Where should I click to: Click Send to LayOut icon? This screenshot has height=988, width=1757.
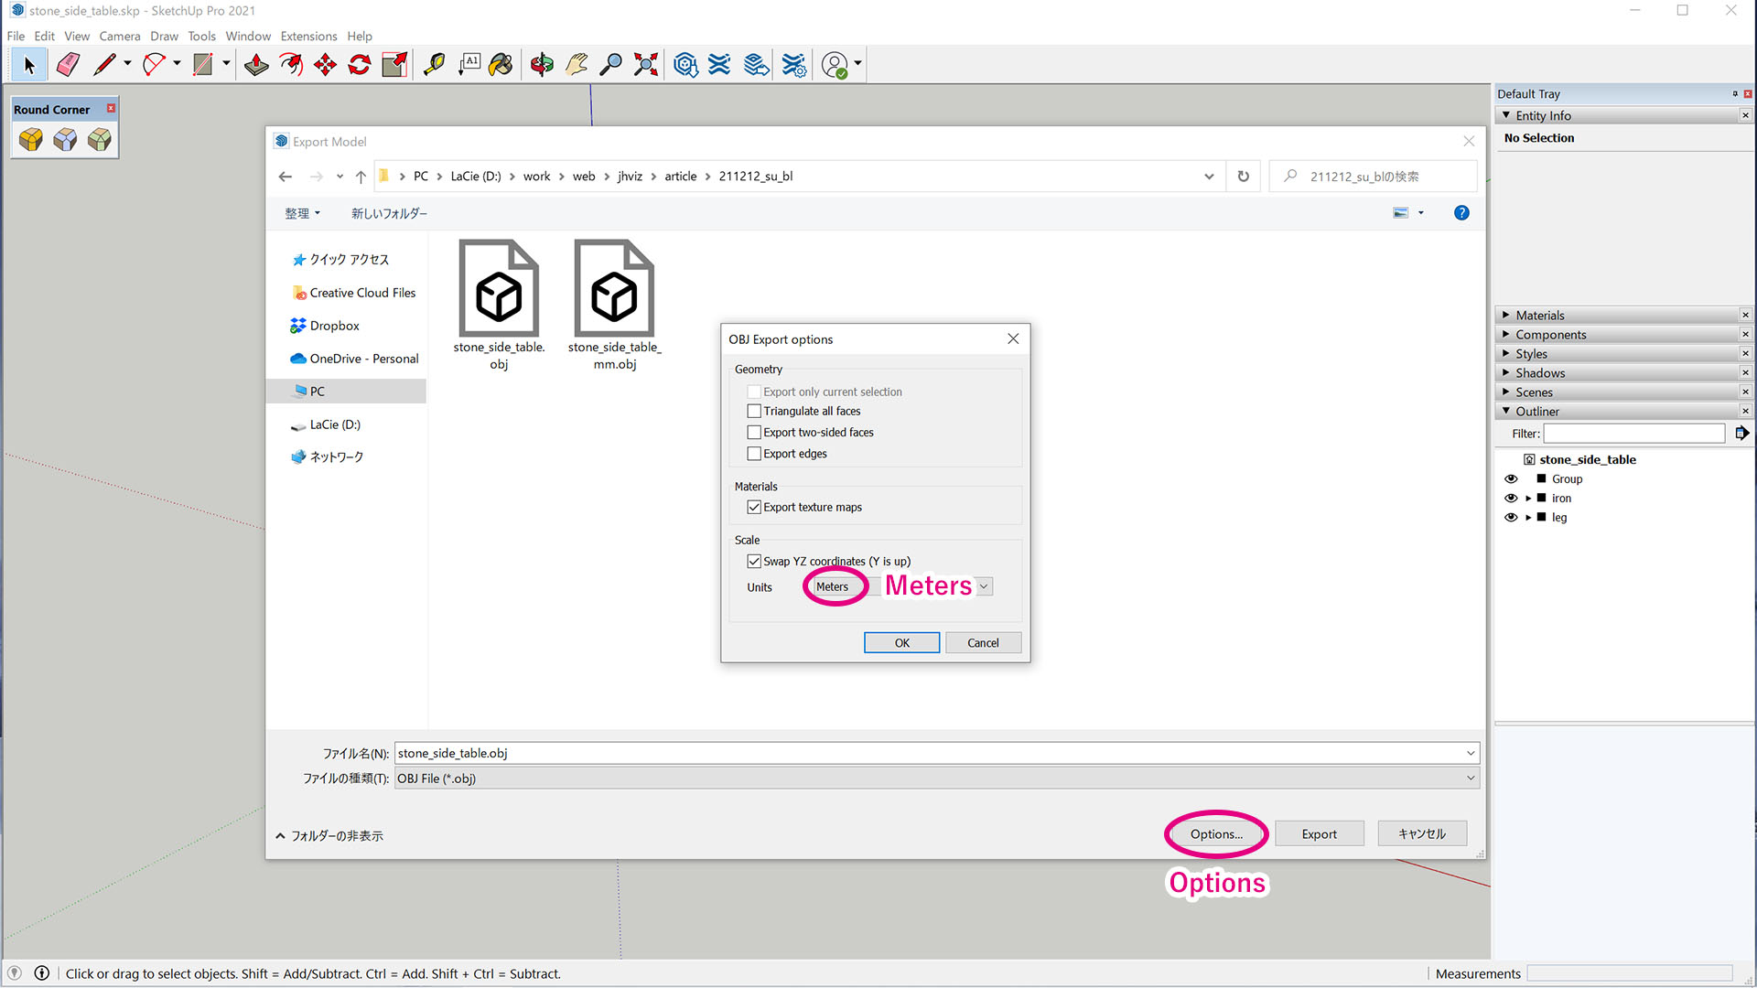pos(756,65)
